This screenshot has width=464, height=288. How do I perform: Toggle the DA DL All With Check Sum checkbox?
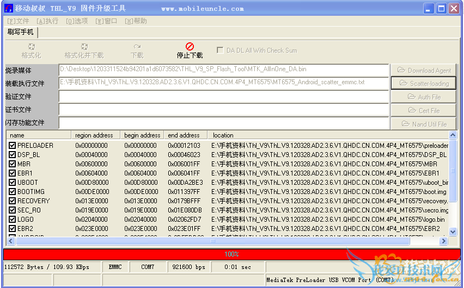click(220, 50)
